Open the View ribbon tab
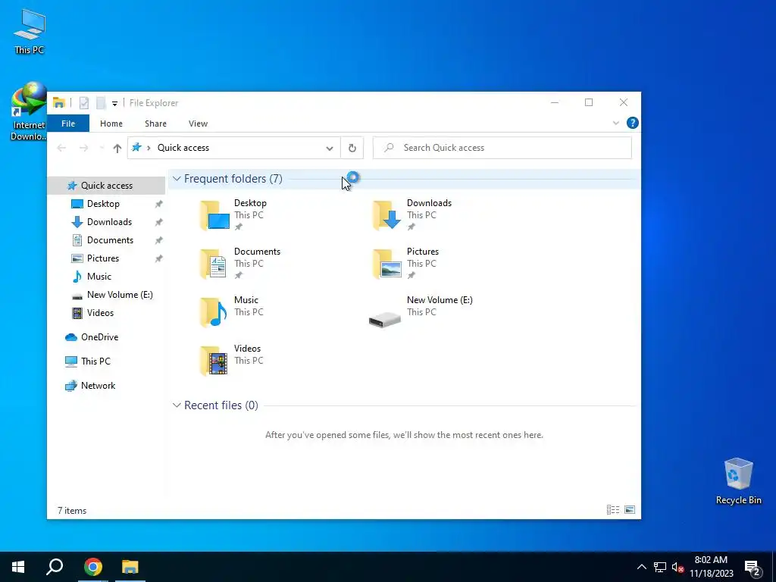 coord(198,124)
